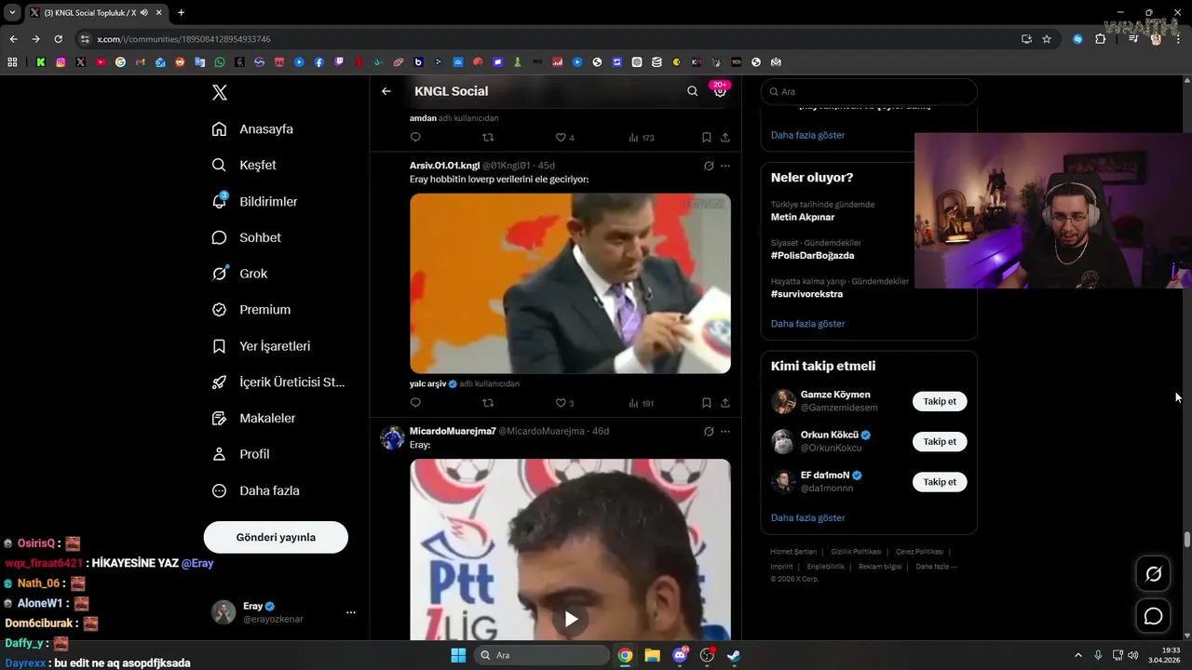Viewport: 1192px width, 670px height.
Task: Open İçerik Üreticisi Stüdyosu
Action: pyautogui.click(x=278, y=382)
